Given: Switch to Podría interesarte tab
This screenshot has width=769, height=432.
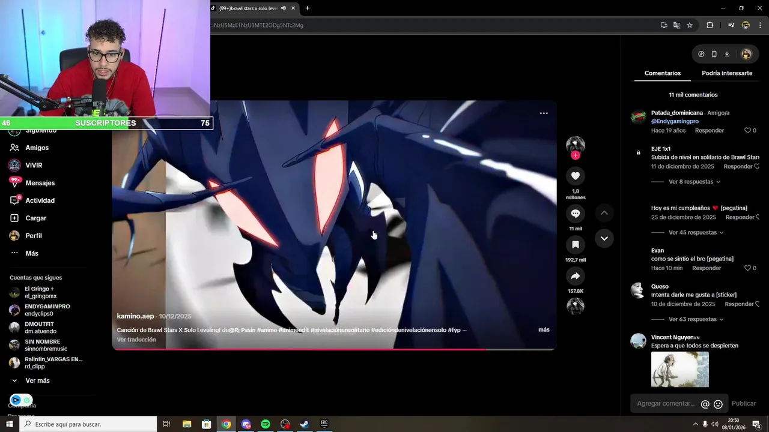Looking at the screenshot, I should pyautogui.click(x=727, y=73).
